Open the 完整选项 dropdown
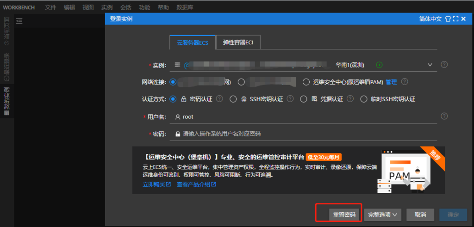474x227 pixels. pyautogui.click(x=383, y=215)
